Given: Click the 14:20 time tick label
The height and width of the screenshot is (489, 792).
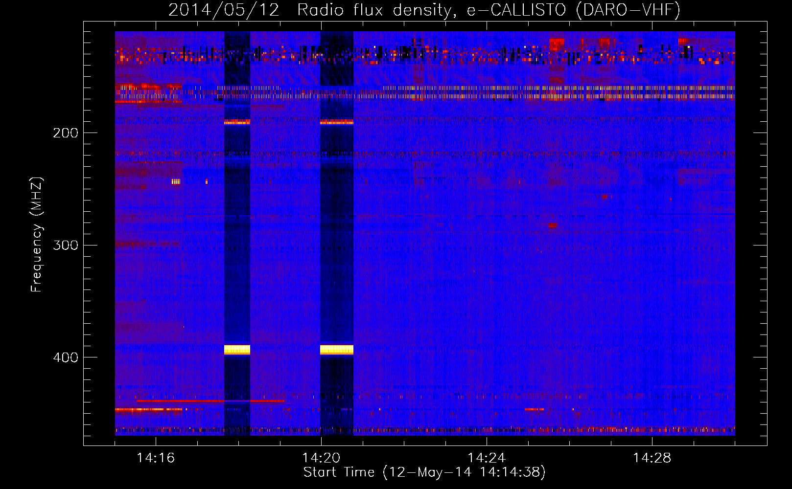Looking at the screenshot, I should (x=321, y=458).
